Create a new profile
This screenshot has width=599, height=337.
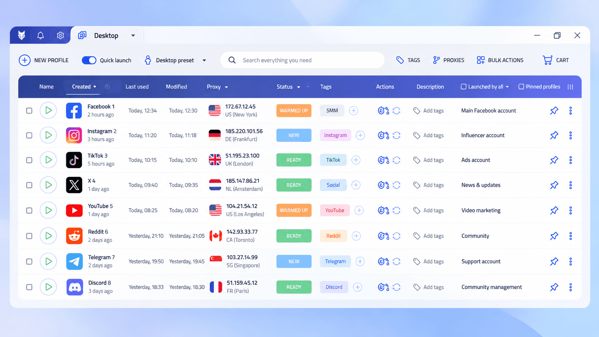tap(44, 60)
